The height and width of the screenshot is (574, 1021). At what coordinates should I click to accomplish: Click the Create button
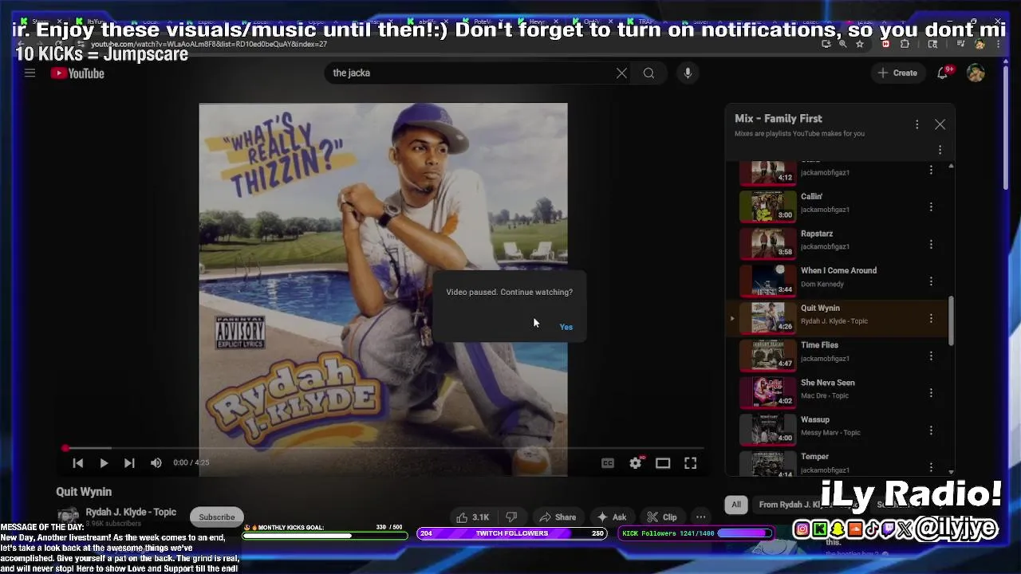(898, 73)
